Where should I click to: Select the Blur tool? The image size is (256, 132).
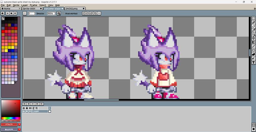(x=253, y=58)
